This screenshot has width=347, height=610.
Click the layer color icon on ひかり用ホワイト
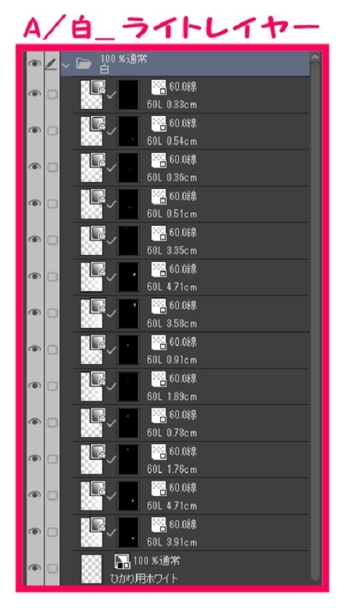(121, 561)
